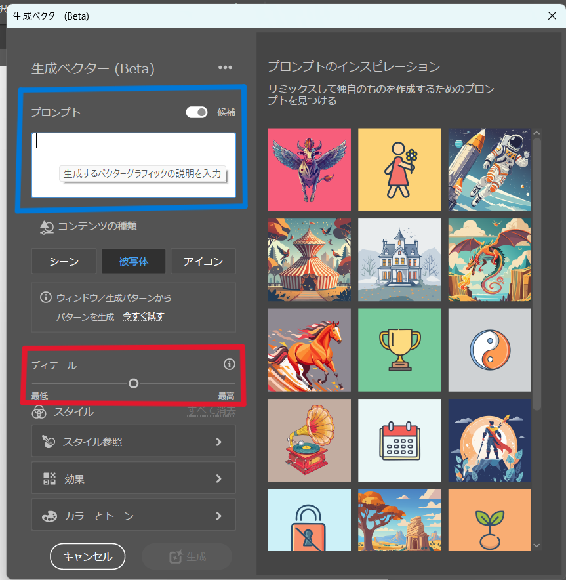Select the trophy icon prompt thumbnail
This screenshot has height=580, width=566.
coord(399,350)
